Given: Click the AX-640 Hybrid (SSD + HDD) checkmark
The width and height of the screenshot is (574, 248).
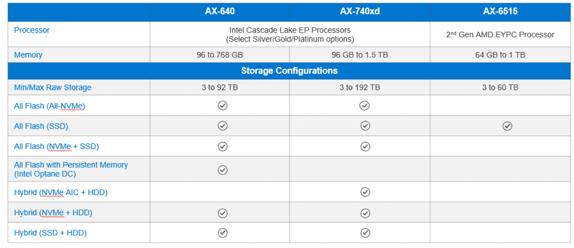Looking at the screenshot, I should [223, 233].
